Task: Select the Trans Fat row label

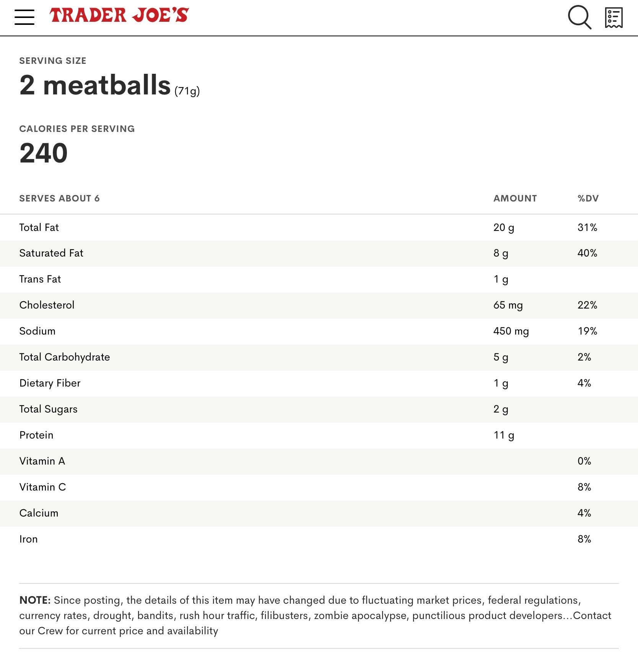Action: (40, 279)
